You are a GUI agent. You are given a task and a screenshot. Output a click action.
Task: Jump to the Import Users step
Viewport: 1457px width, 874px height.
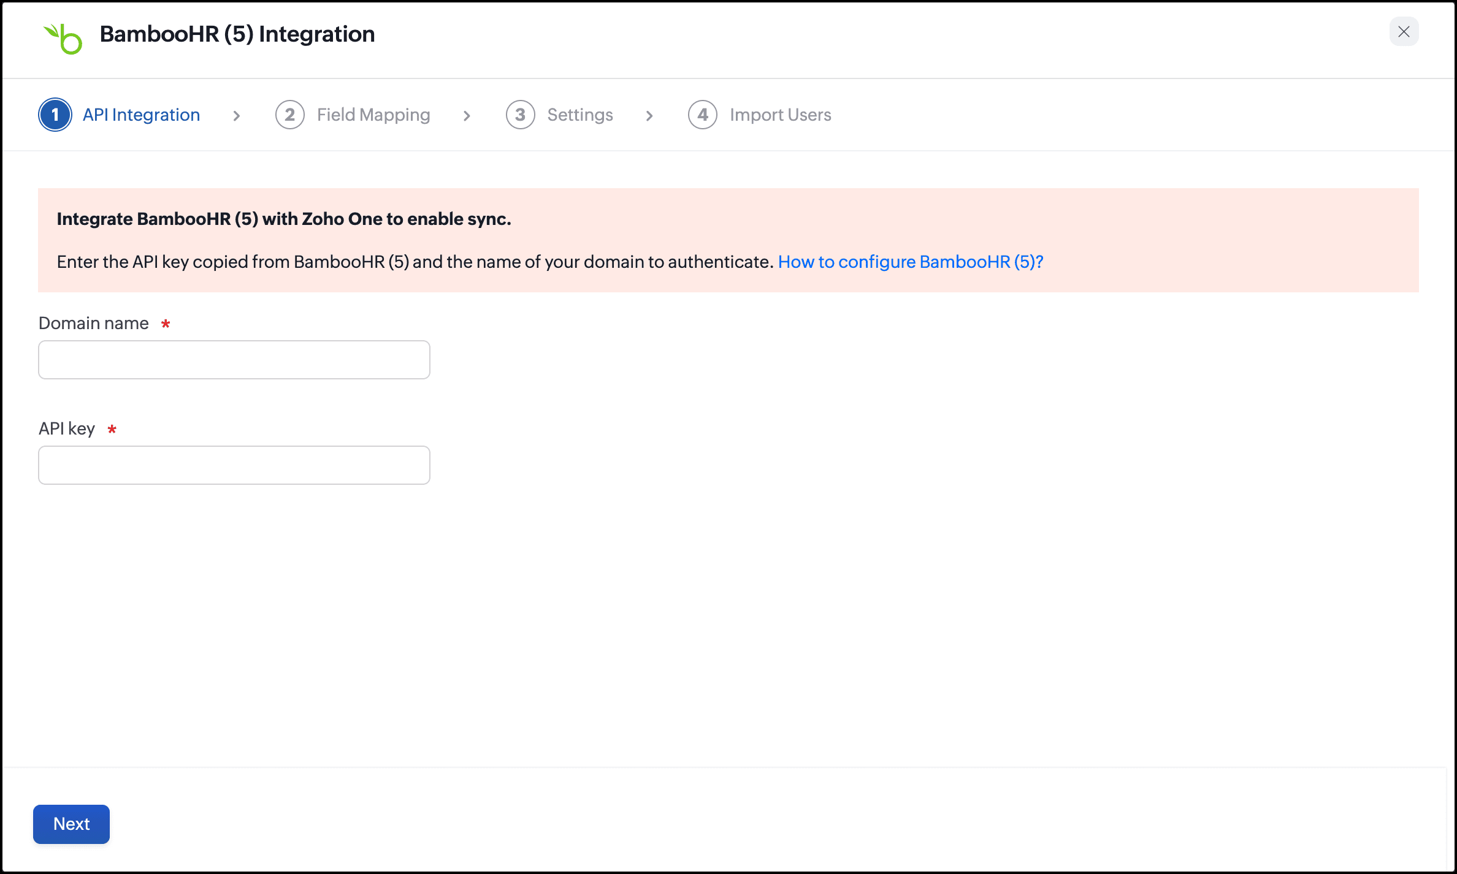pyautogui.click(x=780, y=115)
